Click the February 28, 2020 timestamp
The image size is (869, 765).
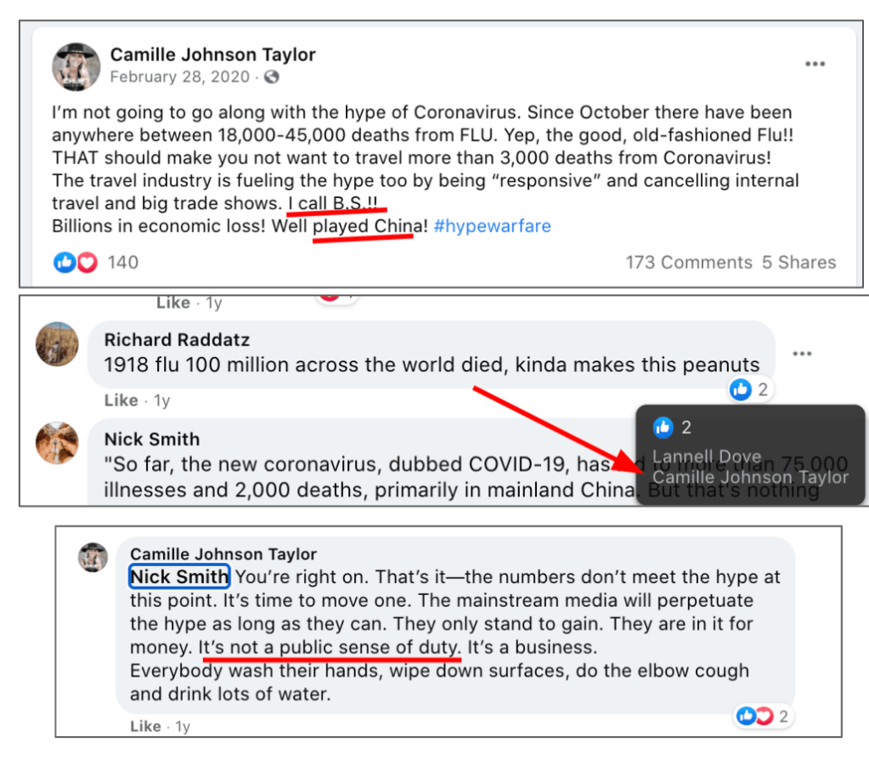[x=179, y=76]
